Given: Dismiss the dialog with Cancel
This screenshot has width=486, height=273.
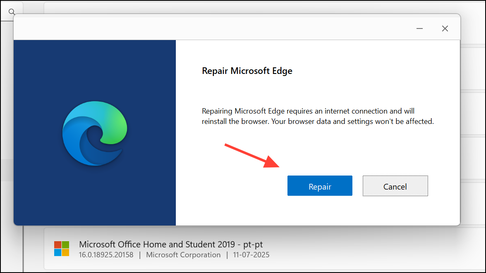Looking at the screenshot, I should [395, 186].
